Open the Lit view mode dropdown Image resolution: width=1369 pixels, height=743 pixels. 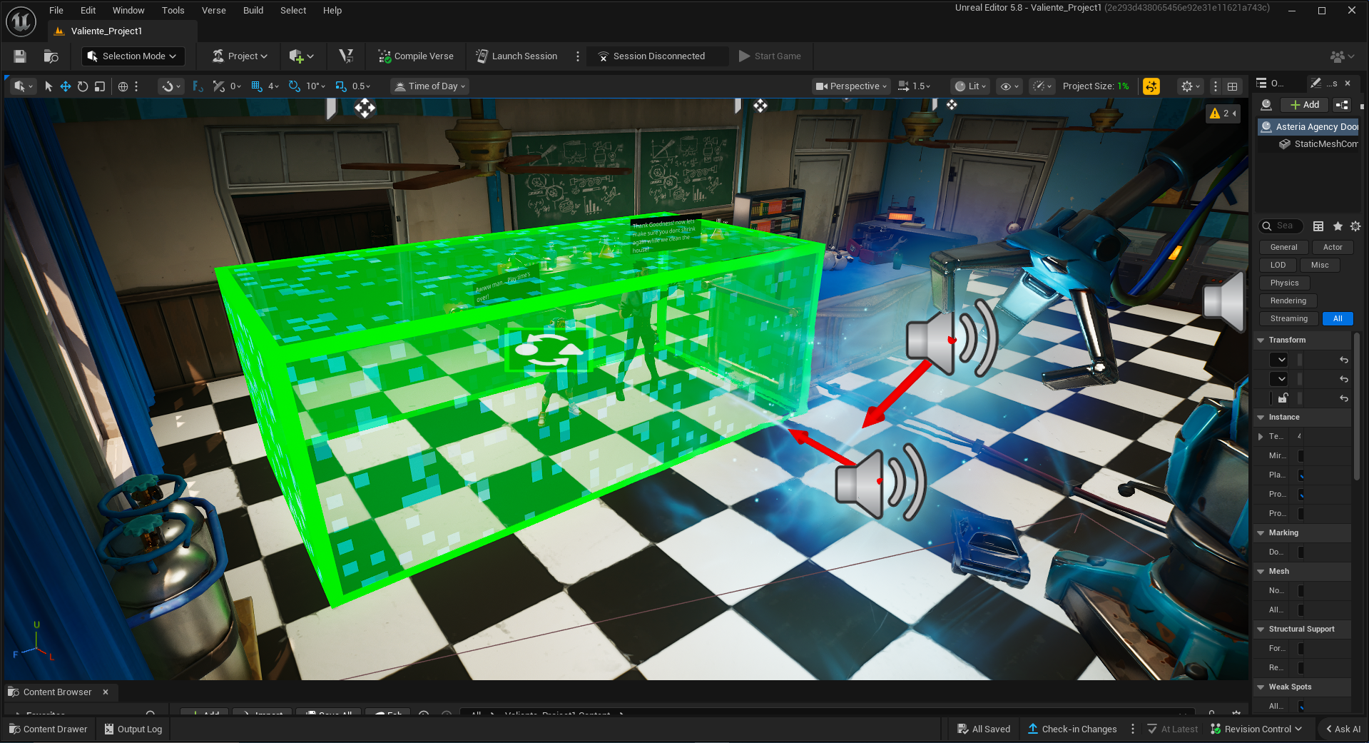tap(970, 86)
